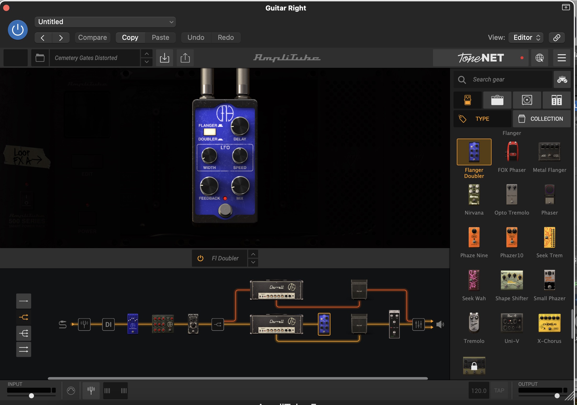Click the link chain icon
The width and height of the screenshot is (577, 405).
click(x=557, y=37)
